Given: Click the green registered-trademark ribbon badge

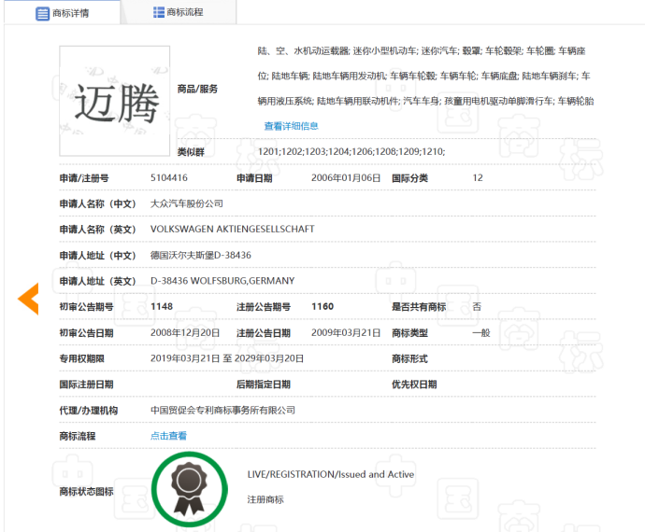Looking at the screenshot, I should [190, 489].
